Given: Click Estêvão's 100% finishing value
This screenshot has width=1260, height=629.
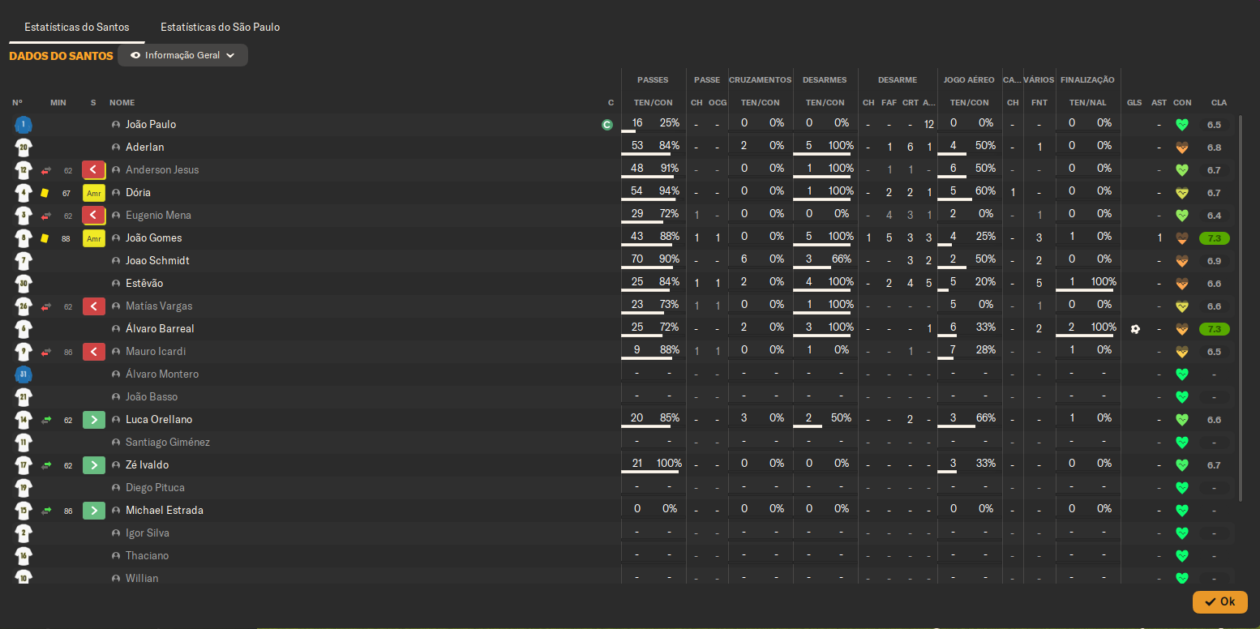Looking at the screenshot, I should tap(1104, 282).
